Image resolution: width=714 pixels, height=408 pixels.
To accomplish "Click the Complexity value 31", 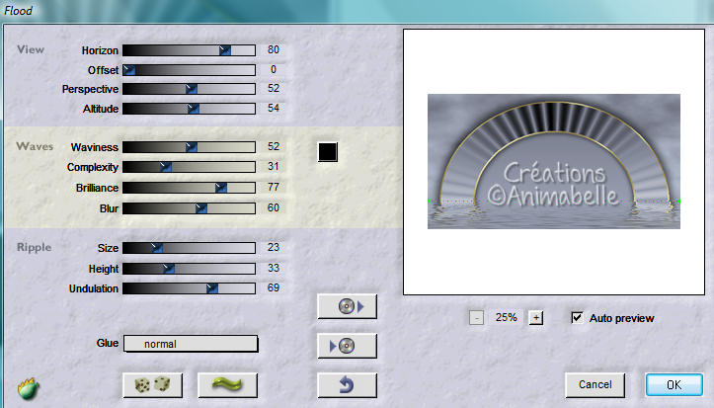I will tap(274, 167).
